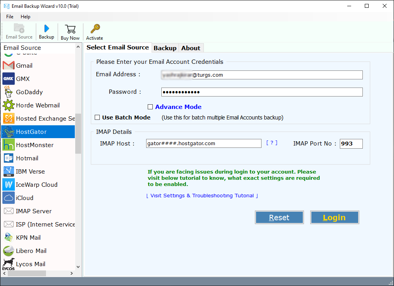Select the Gmail icon in source list
Viewport: 394px width, 286px height.
[x=9, y=65]
